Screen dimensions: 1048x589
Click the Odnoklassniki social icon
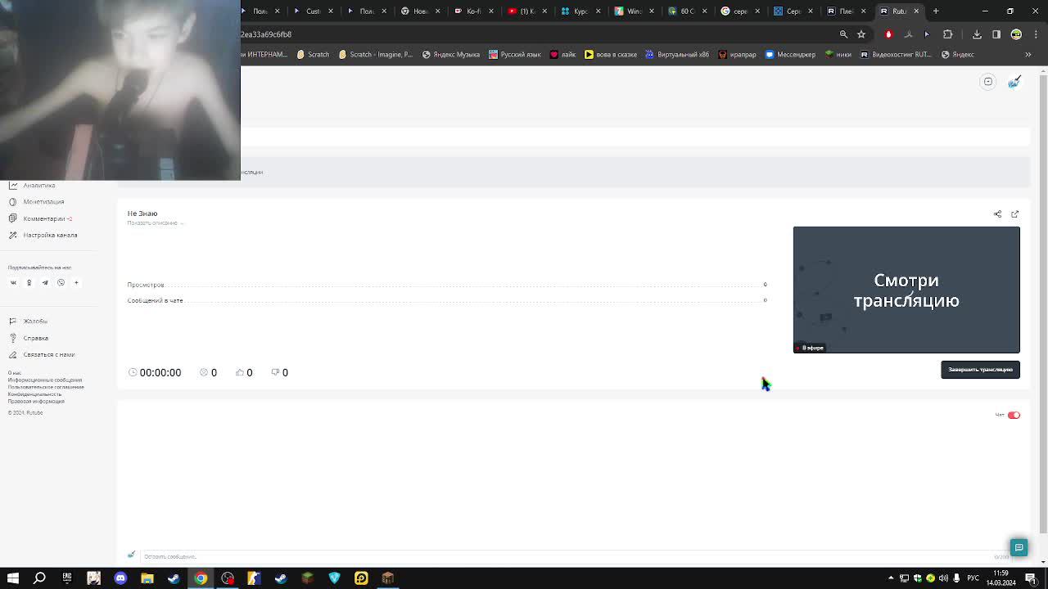click(29, 283)
